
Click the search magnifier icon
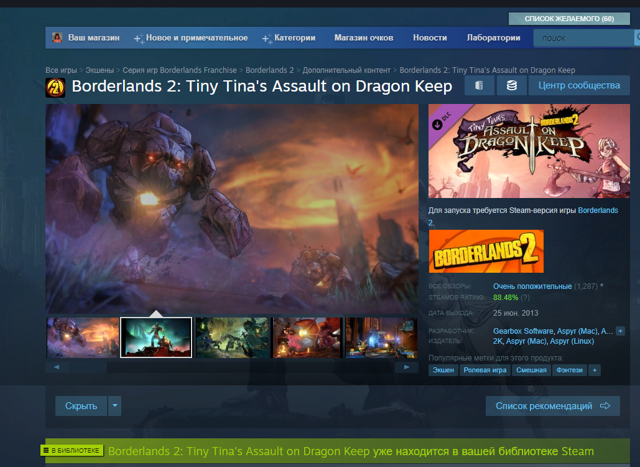pyautogui.click(x=637, y=38)
